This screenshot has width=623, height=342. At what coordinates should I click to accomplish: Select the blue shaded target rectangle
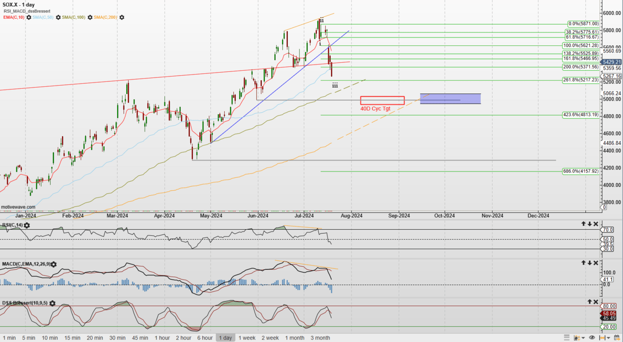pyautogui.click(x=450, y=99)
